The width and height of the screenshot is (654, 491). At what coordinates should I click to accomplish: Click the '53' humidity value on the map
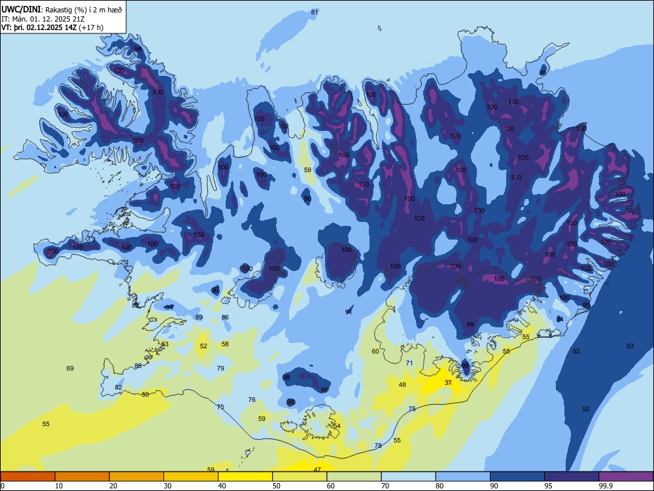[165, 344]
